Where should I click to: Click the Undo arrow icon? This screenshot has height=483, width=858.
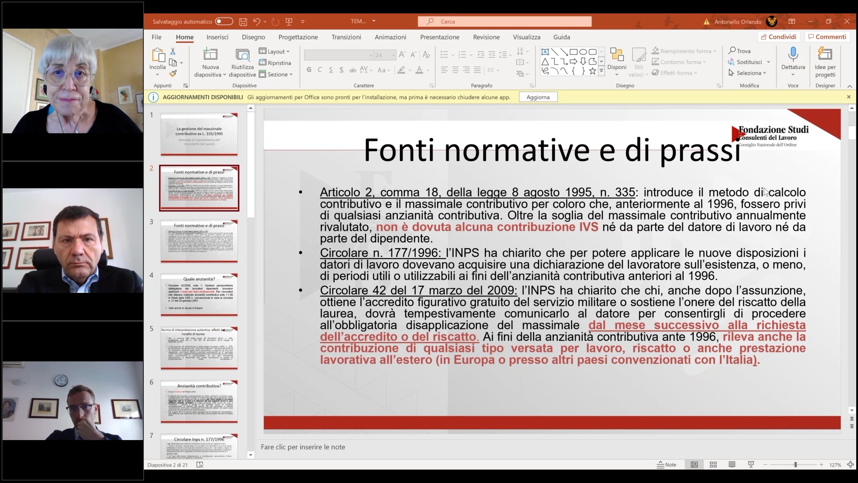(257, 21)
